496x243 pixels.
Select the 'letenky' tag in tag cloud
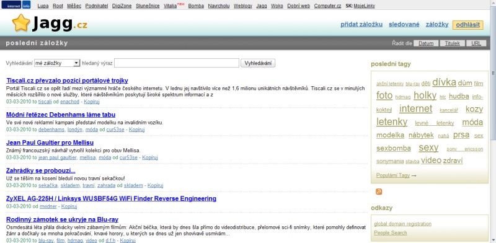pos(392,122)
